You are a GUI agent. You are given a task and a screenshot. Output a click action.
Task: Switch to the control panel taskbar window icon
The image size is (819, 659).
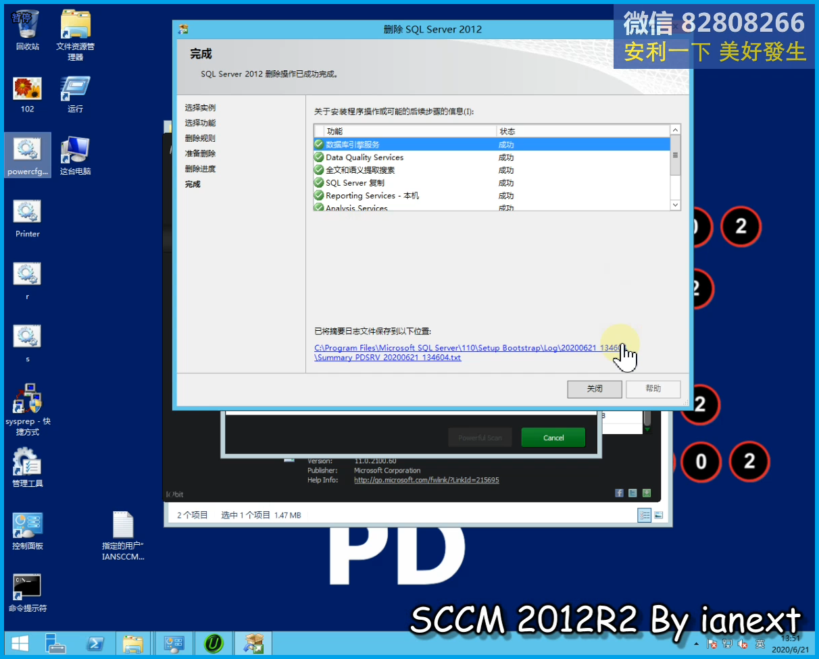(x=174, y=644)
